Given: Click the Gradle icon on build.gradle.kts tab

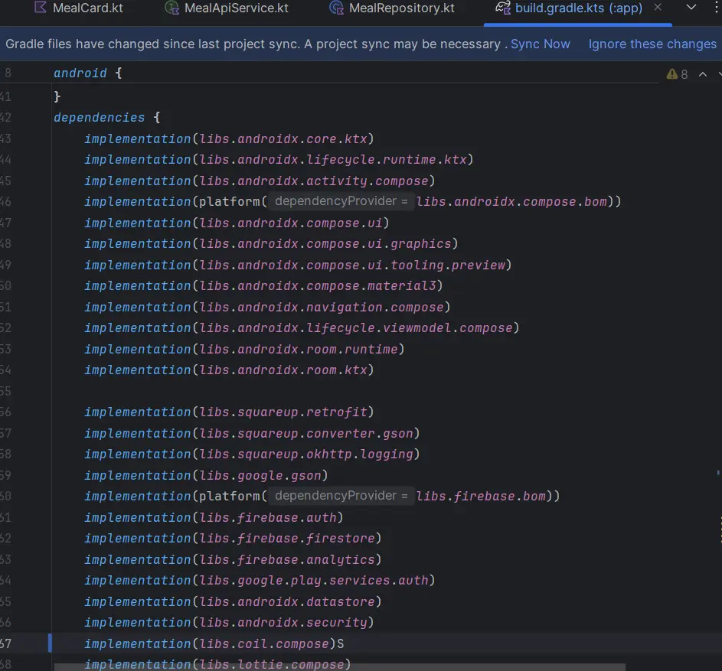Looking at the screenshot, I should click(502, 8).
